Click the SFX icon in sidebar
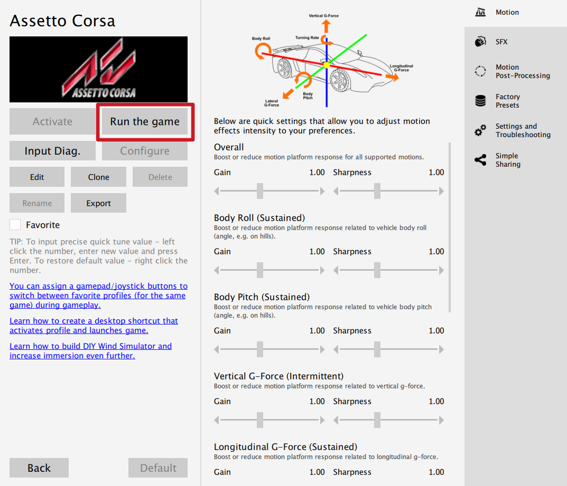 [x=480, y=42]
